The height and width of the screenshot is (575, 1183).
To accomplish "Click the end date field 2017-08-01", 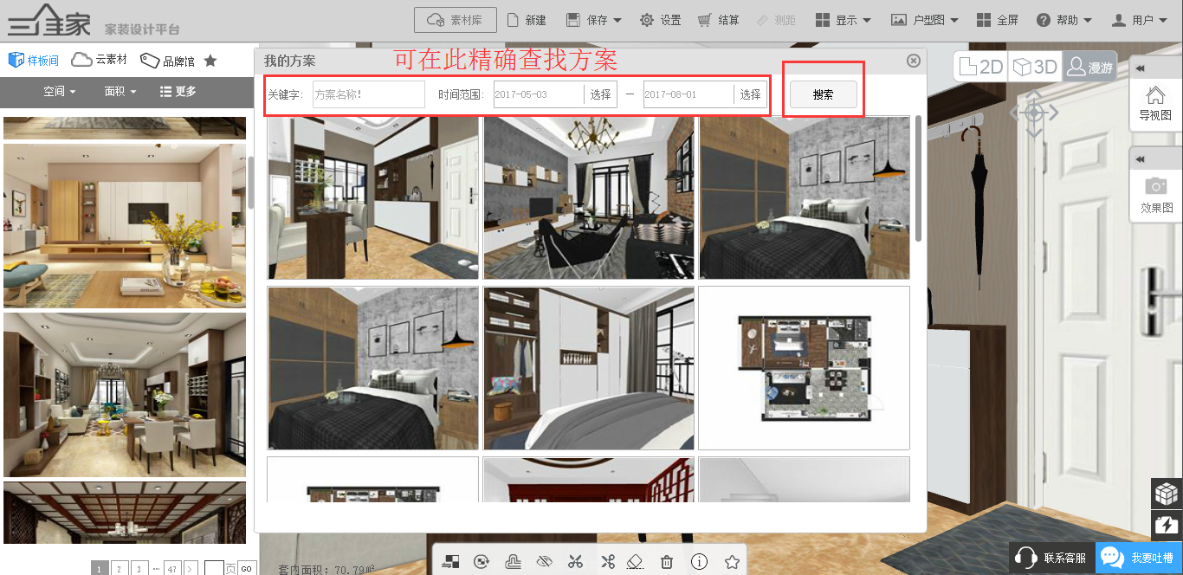I will click(688, 94).
